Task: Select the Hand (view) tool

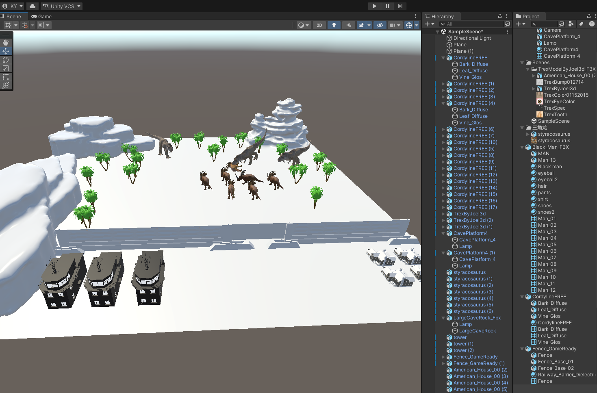Action: [x=6, y=42]
